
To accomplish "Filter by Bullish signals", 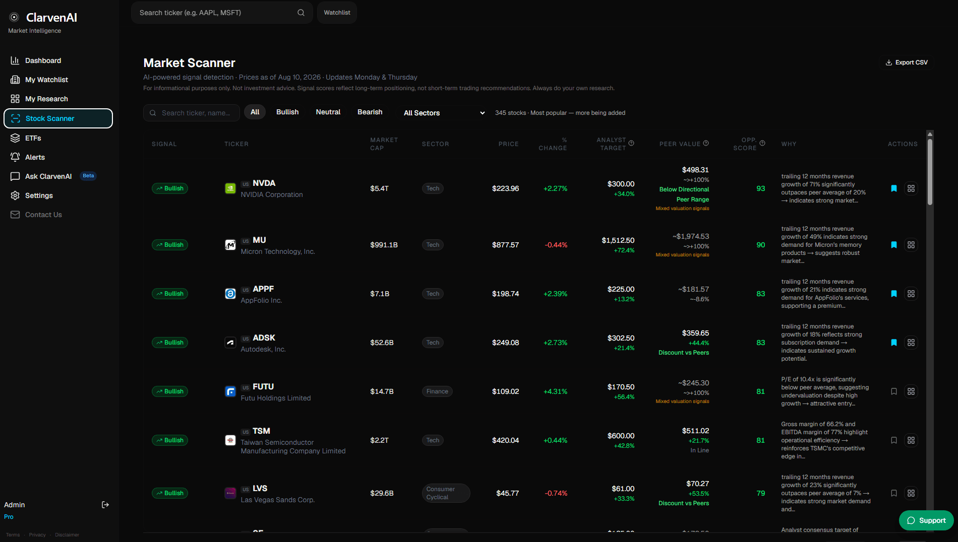I will tap(287, 112).
